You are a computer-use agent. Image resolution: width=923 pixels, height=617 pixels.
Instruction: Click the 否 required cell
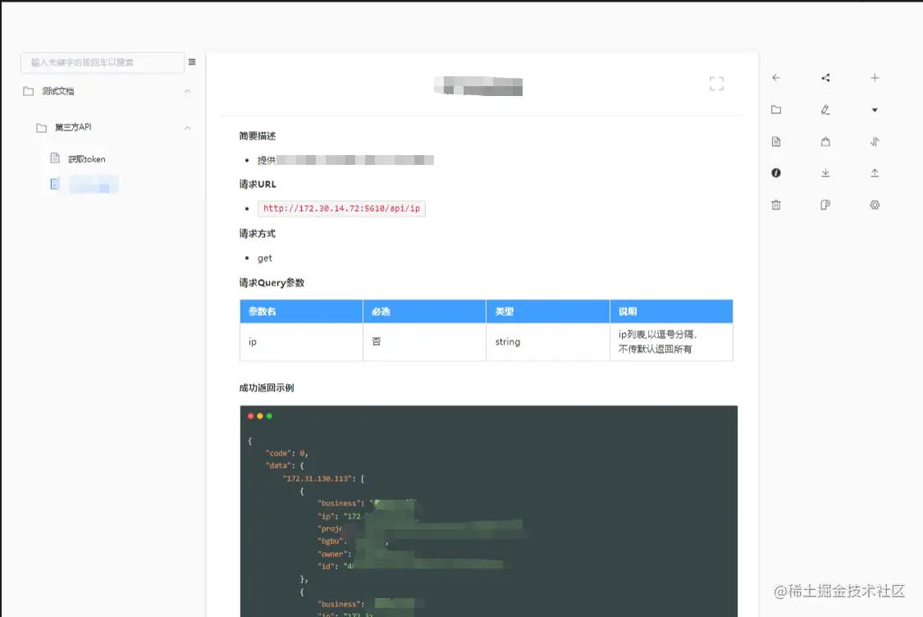tap(424, 342)
